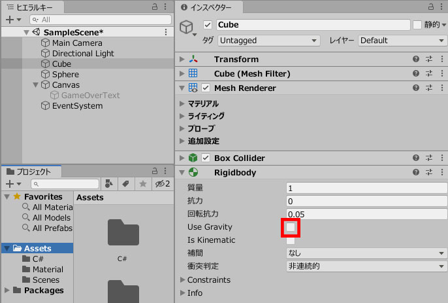The width and height of the screenshot is (448, 303).
Task: Expand the Box Collider component
Action: [182, 158]
